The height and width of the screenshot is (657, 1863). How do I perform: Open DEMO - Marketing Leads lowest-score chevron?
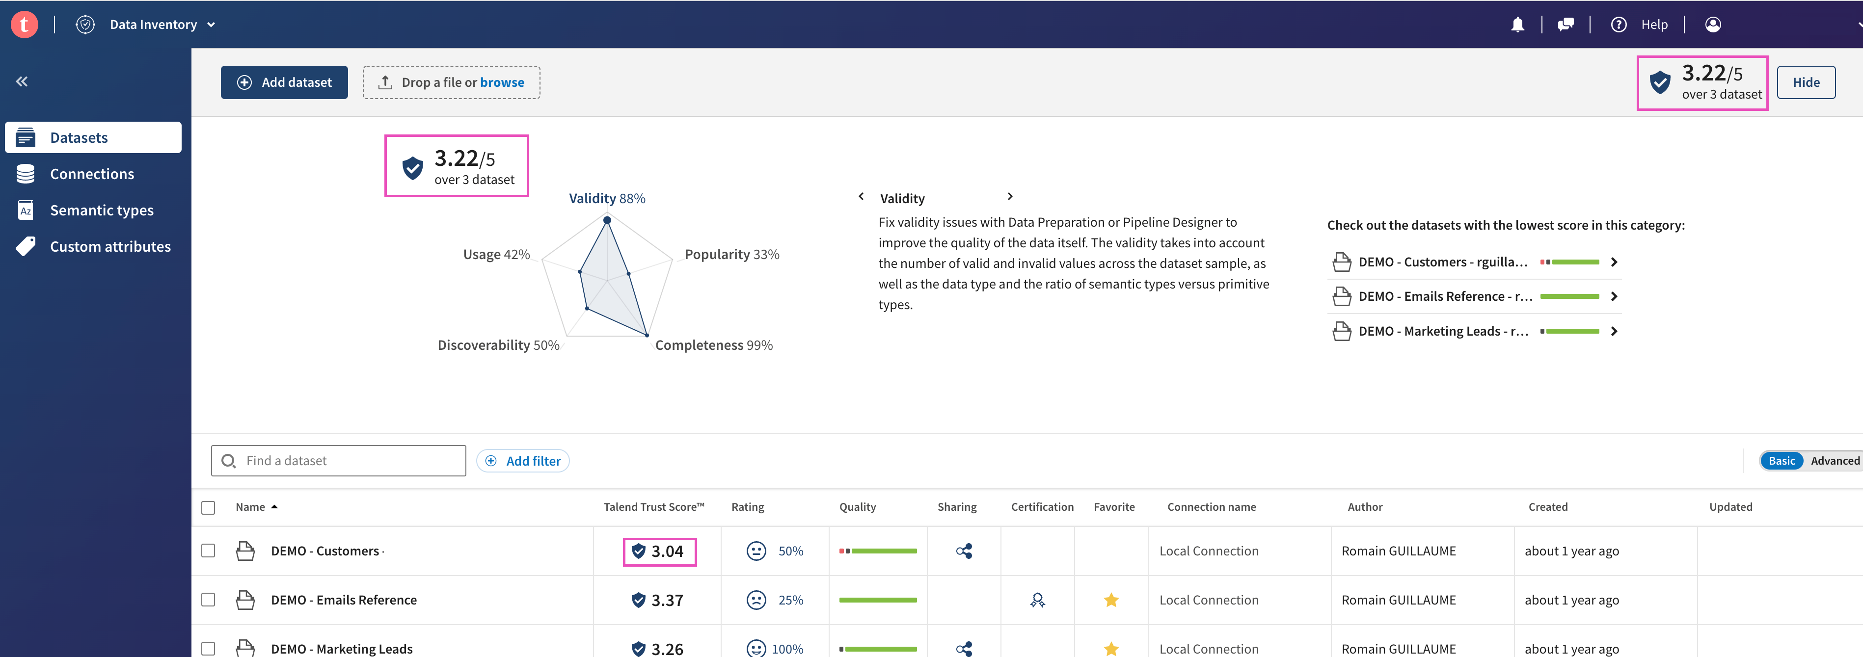coord(1614,331)
